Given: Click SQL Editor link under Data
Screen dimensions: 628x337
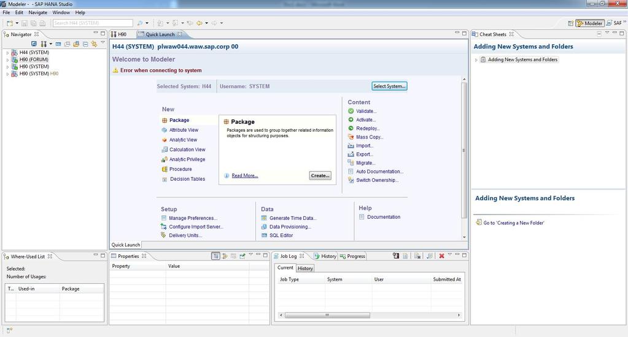Looking at the screenshot, I should (x=281, y=235).
